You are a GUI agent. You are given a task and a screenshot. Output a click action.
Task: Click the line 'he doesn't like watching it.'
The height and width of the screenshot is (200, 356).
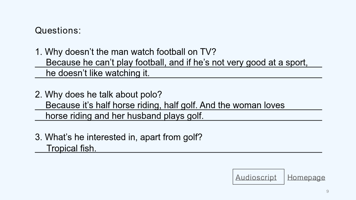(98, 73)
